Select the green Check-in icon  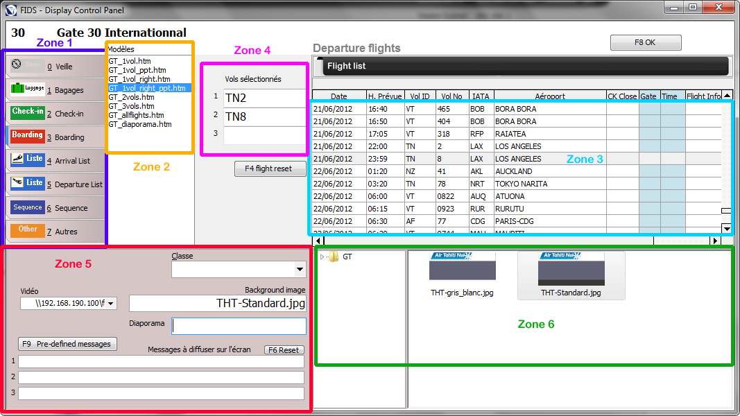click(28, 112)
